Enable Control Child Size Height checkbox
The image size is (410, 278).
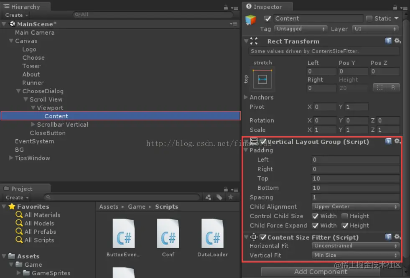[345, 216]
